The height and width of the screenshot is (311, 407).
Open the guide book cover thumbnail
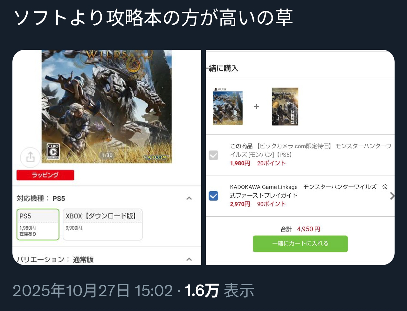(x=285, y=106)
